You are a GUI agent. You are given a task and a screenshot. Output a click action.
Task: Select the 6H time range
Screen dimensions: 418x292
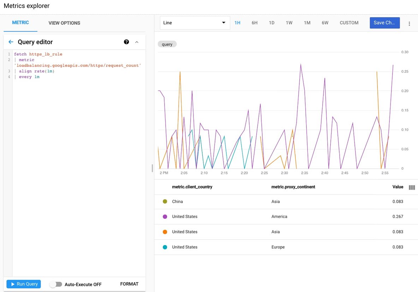click(x=255, y=23)
